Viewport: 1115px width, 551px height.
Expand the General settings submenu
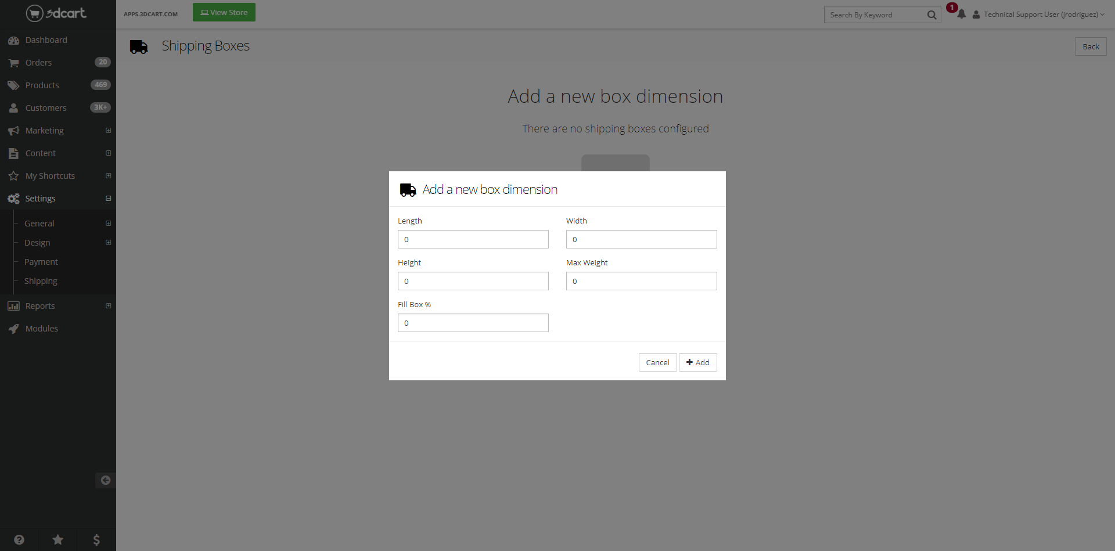click(x=108, y=224)
